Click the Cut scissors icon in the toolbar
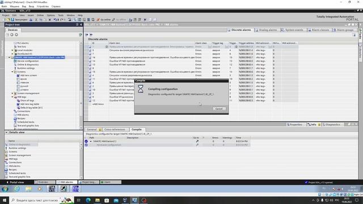The image size is (363, 204). [x=36, y=20]
